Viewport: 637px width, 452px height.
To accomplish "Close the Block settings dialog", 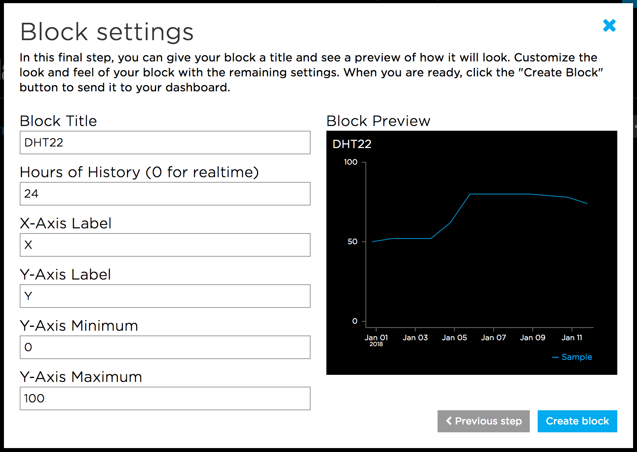I will coord(609,26).
